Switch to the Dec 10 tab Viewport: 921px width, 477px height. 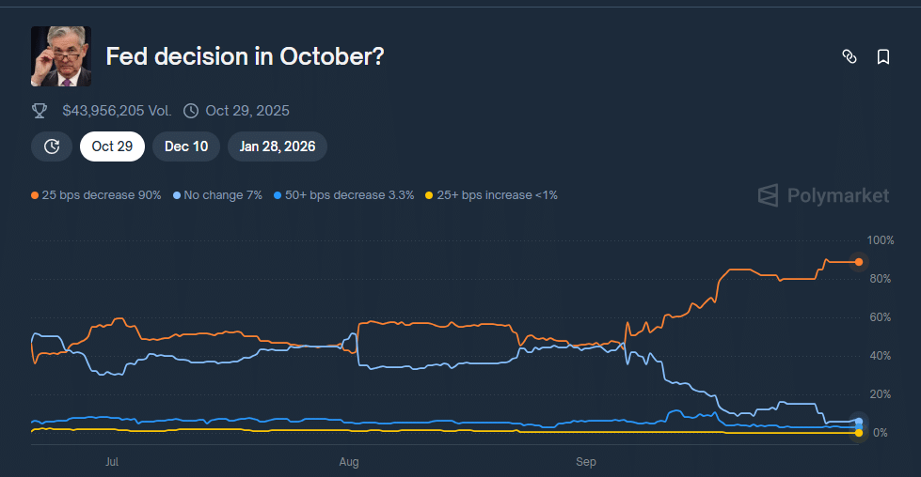click(x=186, y=146)
